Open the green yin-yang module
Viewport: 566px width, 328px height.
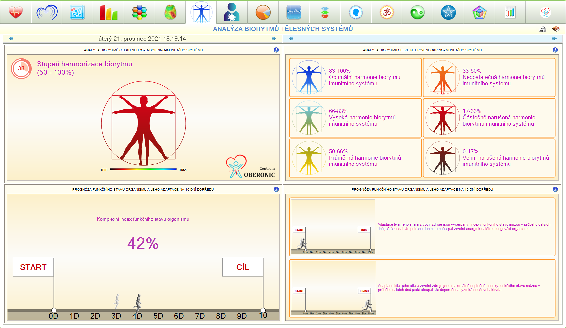point(417,12)
